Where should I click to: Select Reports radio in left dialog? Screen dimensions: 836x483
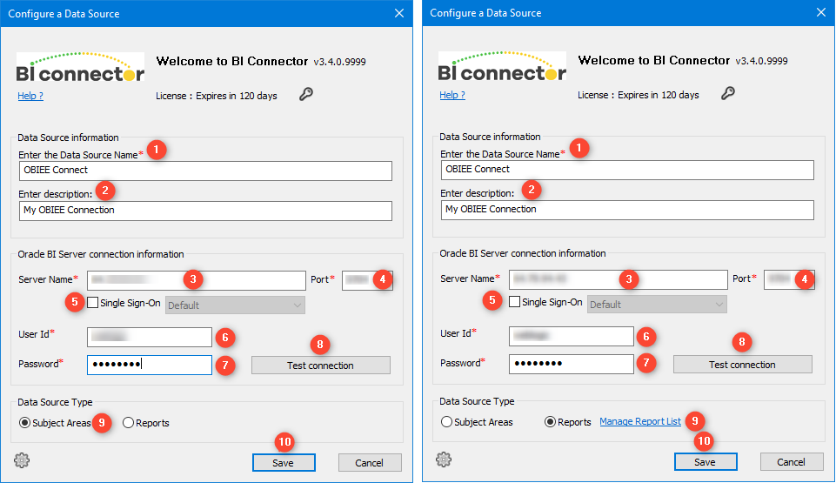(128, 423)
